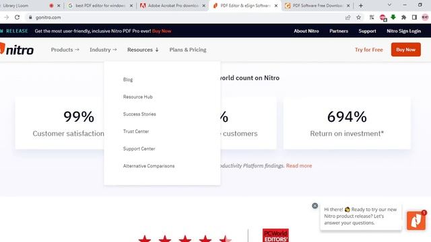Open a new browser tab

pyautogui.click(x=361, y=5)
